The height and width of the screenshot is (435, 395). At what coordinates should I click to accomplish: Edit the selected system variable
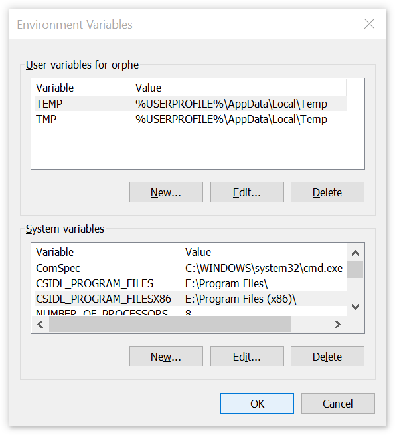tap(247, 357)
